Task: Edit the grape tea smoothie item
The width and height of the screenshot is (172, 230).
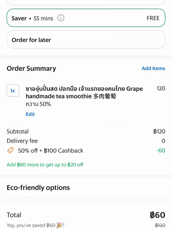Action: click(x=30, y=114)
